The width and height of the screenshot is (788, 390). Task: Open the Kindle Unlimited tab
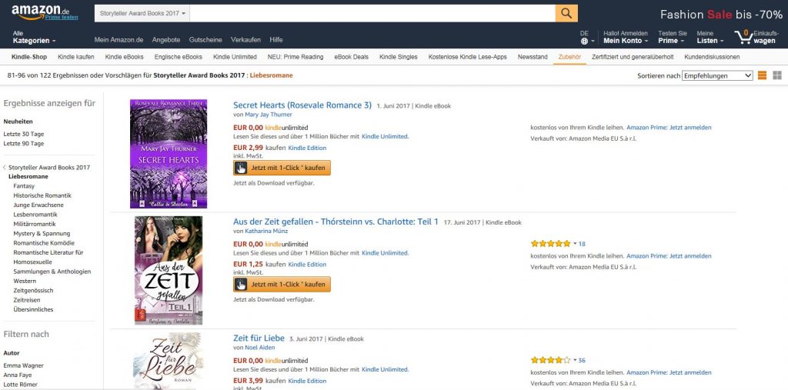[x=235, y=57]
